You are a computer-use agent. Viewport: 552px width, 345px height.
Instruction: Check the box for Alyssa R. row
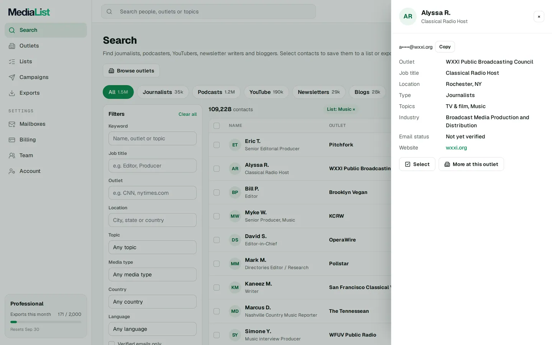coord(217,169)
